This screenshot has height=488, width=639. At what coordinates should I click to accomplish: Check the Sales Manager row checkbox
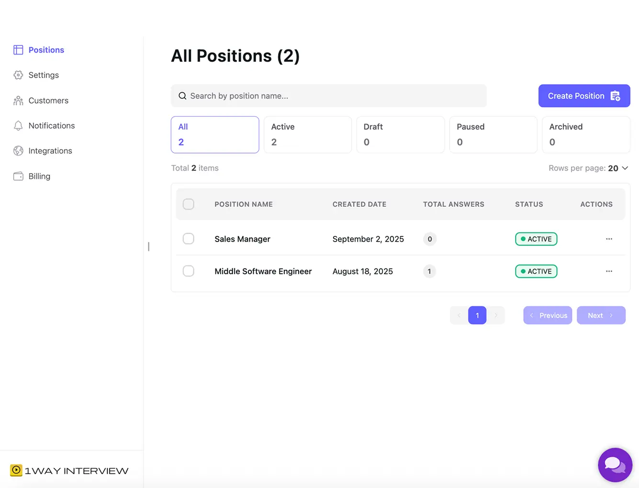coord(189,239)
